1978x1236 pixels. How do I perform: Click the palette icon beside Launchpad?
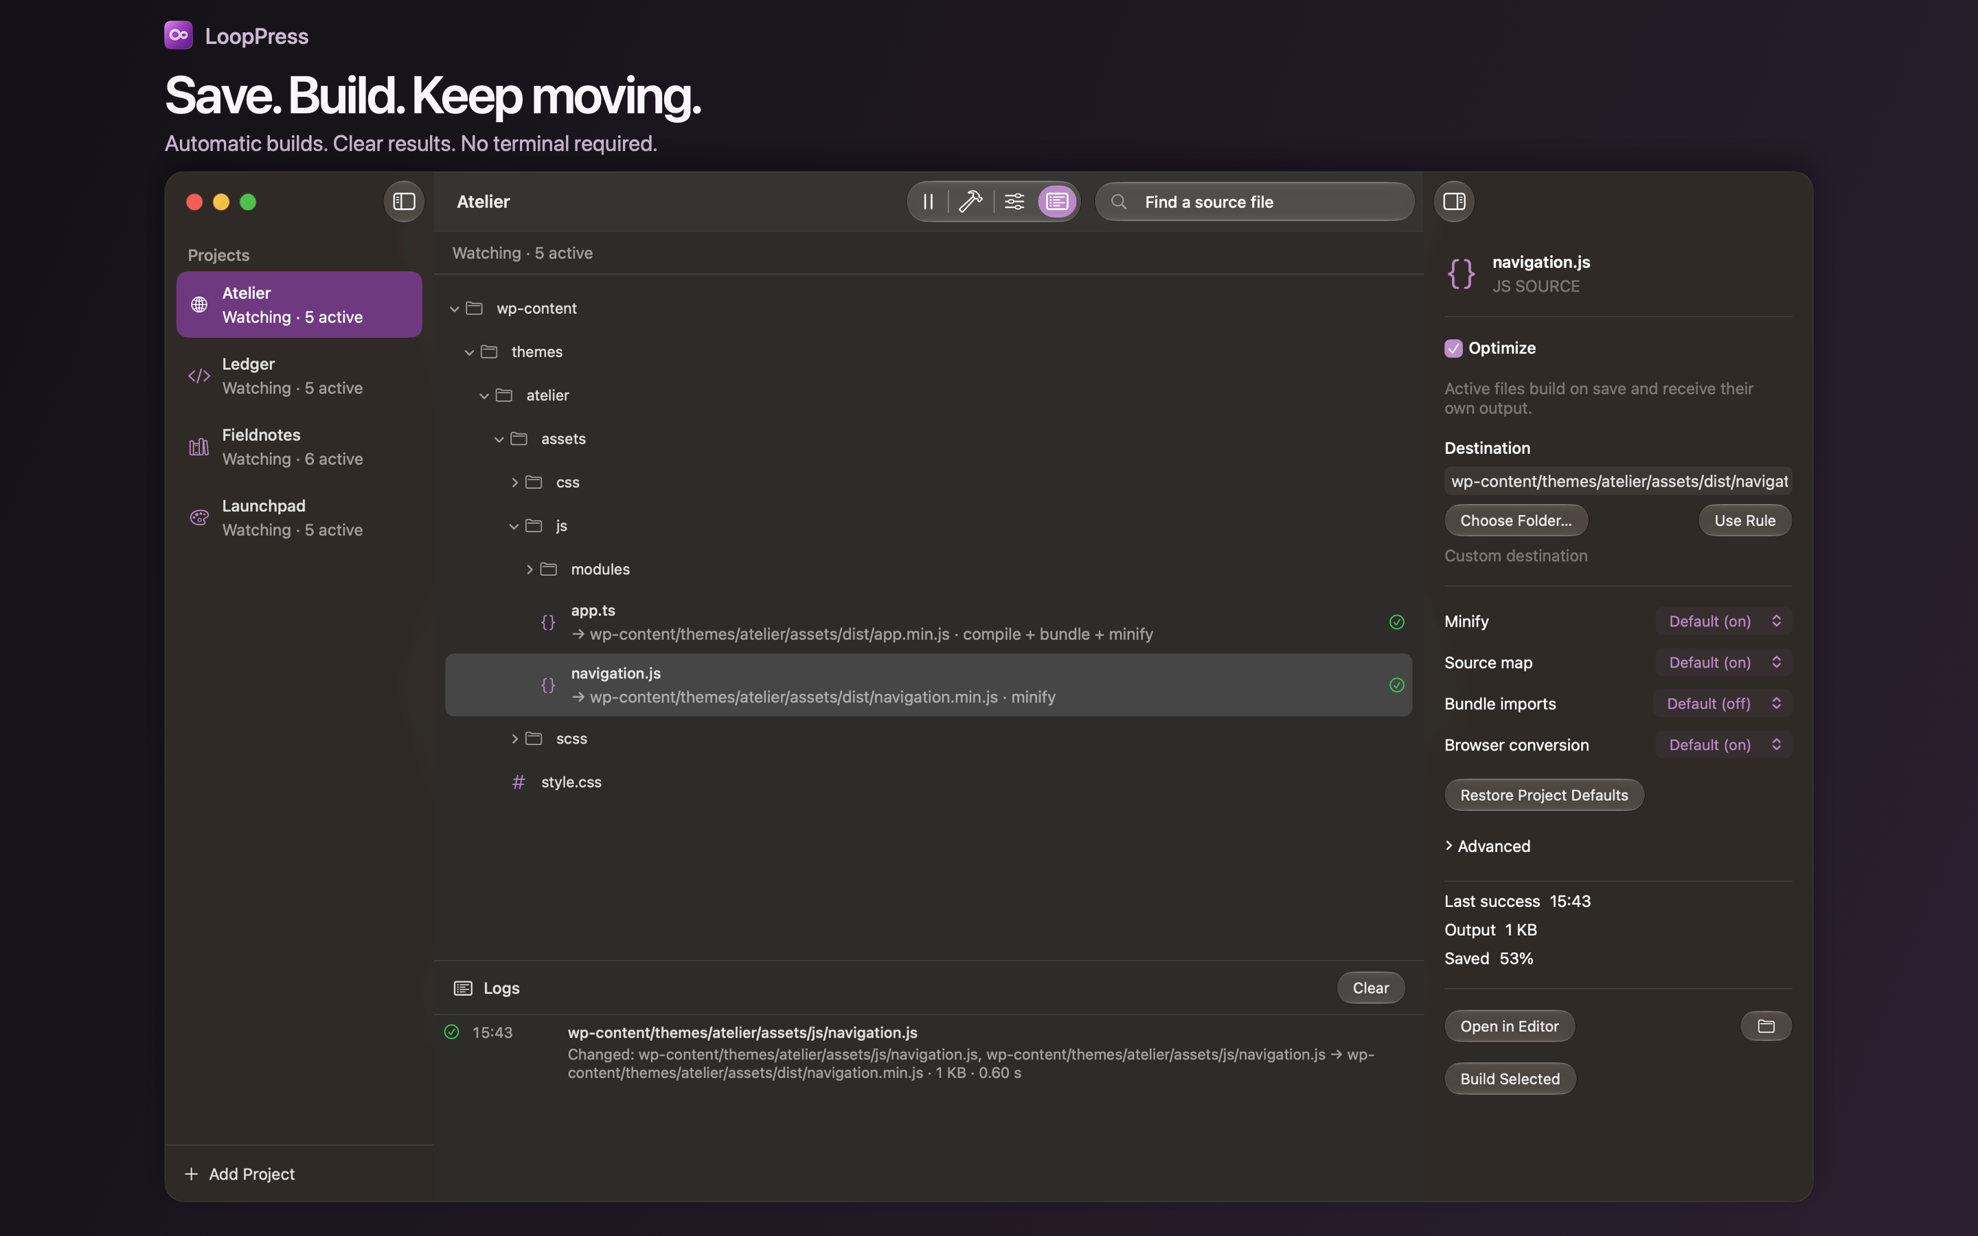[199, 518]
